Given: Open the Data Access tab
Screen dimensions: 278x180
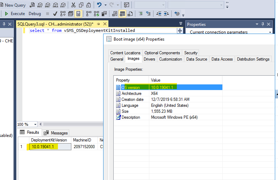Looking at the screenshot, I should [x=222, y=59].
